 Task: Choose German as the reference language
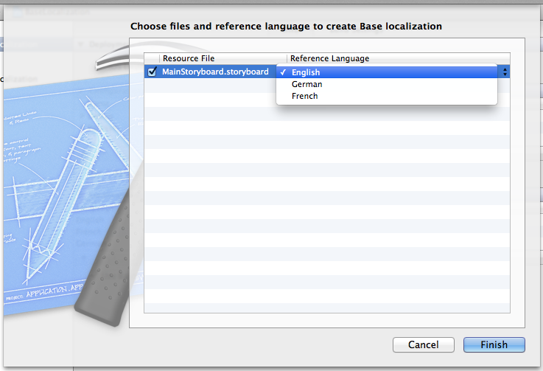tap(306, 84)
